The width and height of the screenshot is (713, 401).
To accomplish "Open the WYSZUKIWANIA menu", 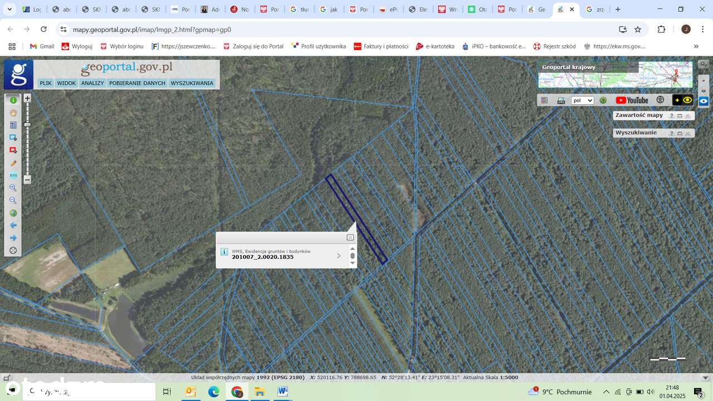I will 192,83.
